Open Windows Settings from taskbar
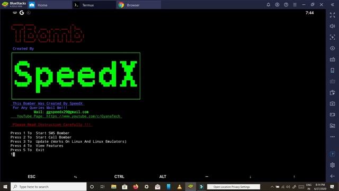The width and height of the screenshot is (339, 191). 147,186
